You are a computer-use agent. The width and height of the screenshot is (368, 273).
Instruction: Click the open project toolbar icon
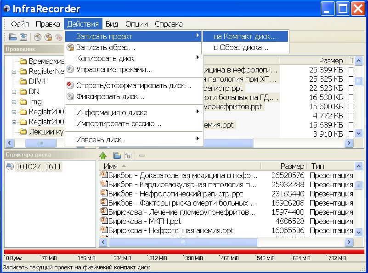click(x=13, y=37)
